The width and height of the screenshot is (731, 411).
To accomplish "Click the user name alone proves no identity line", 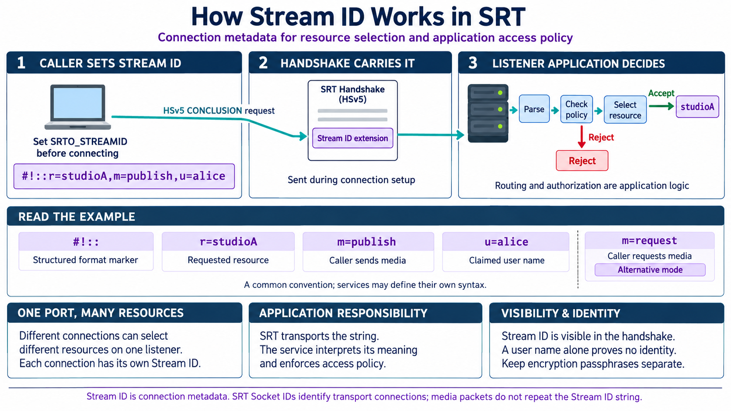I will coord(589,350).
